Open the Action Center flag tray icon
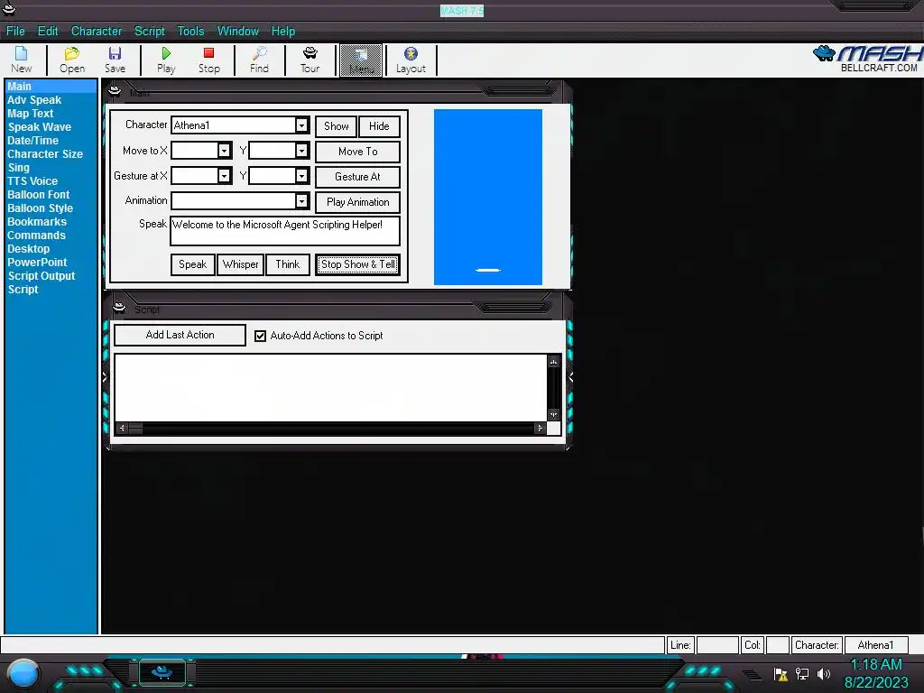Viewport: 924px width, 693px height. click(781, 674)
